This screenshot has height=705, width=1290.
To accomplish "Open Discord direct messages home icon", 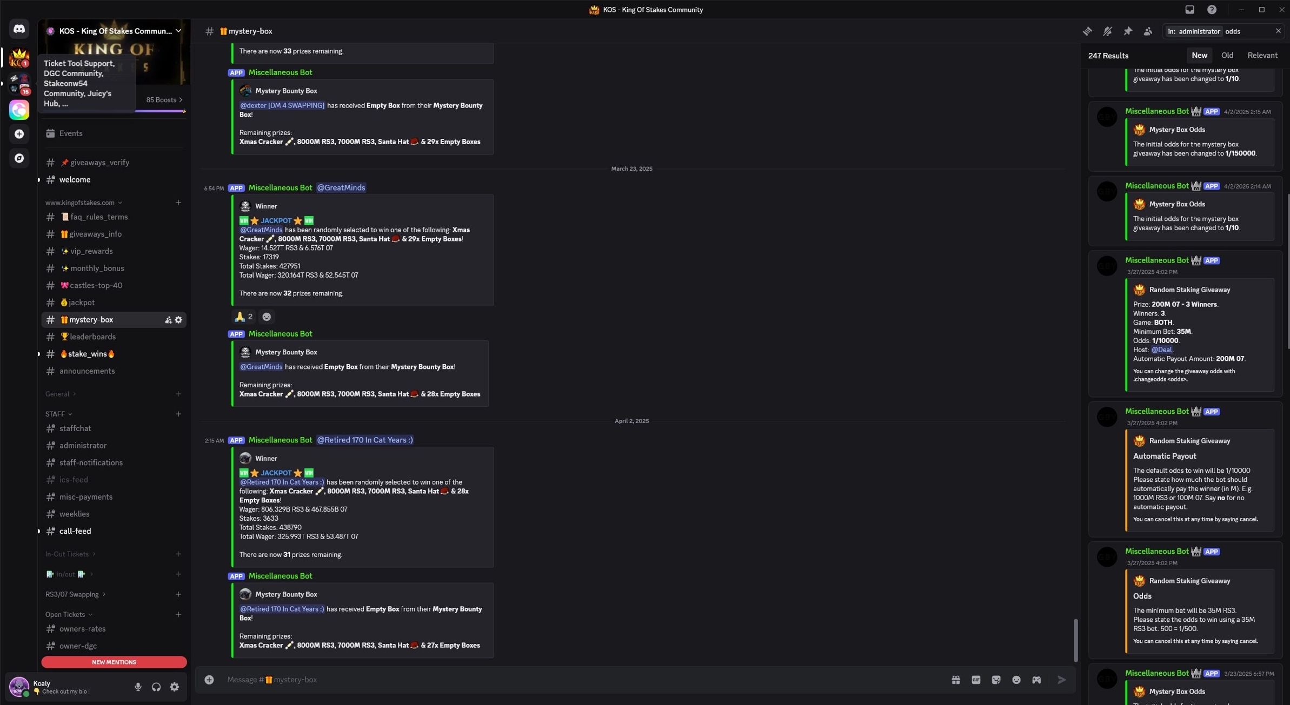I will [x=19, y=29].
